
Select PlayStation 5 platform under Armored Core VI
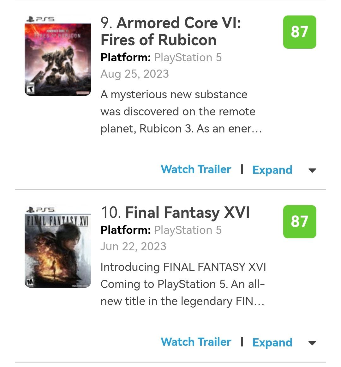188,58
